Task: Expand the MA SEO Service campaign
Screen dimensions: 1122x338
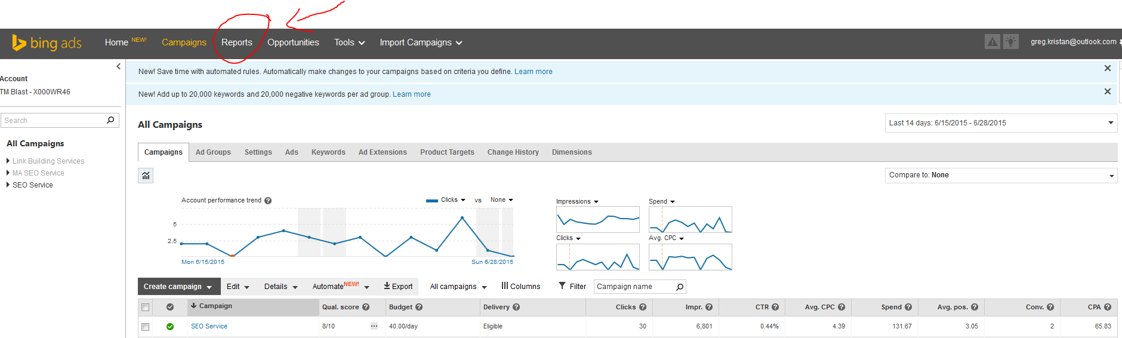Action: pyautogui.click(x=8, y=173)
